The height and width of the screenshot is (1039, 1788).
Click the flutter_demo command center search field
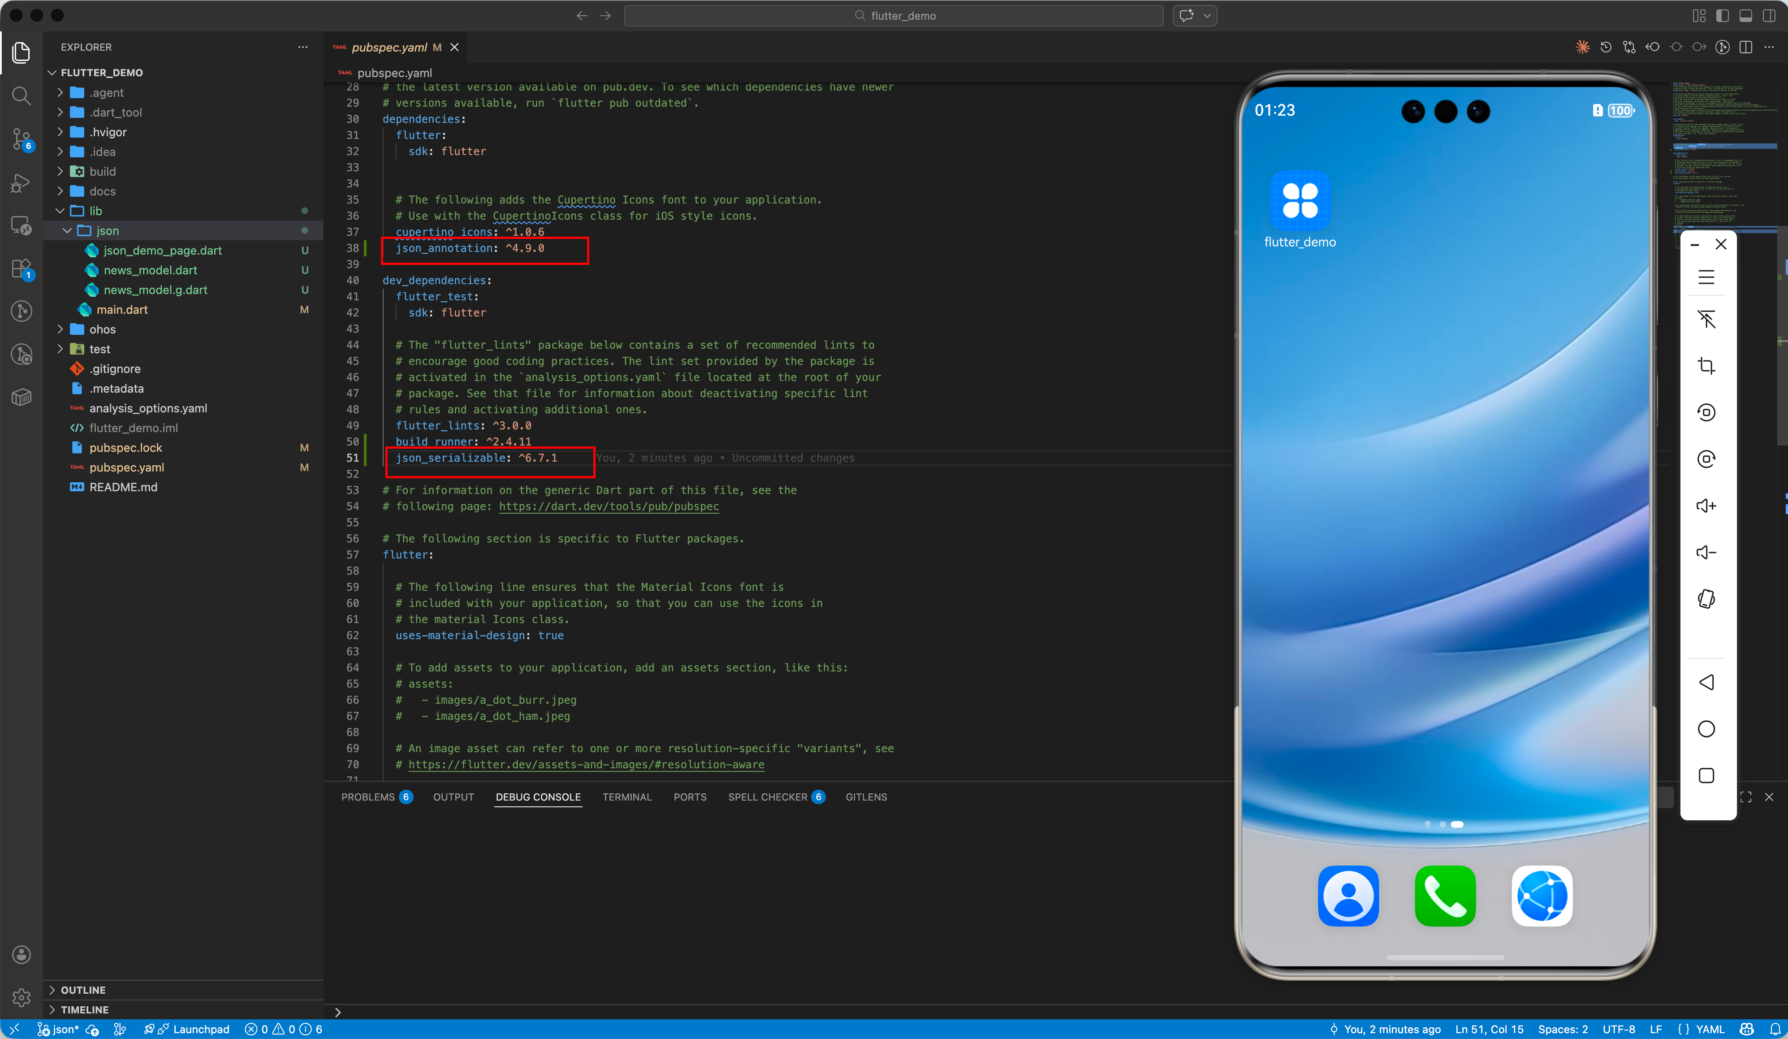click(893, 16)
